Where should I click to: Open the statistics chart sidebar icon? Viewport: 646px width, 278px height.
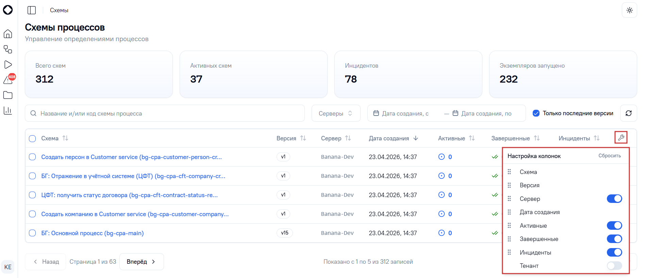tap(8, 110)
